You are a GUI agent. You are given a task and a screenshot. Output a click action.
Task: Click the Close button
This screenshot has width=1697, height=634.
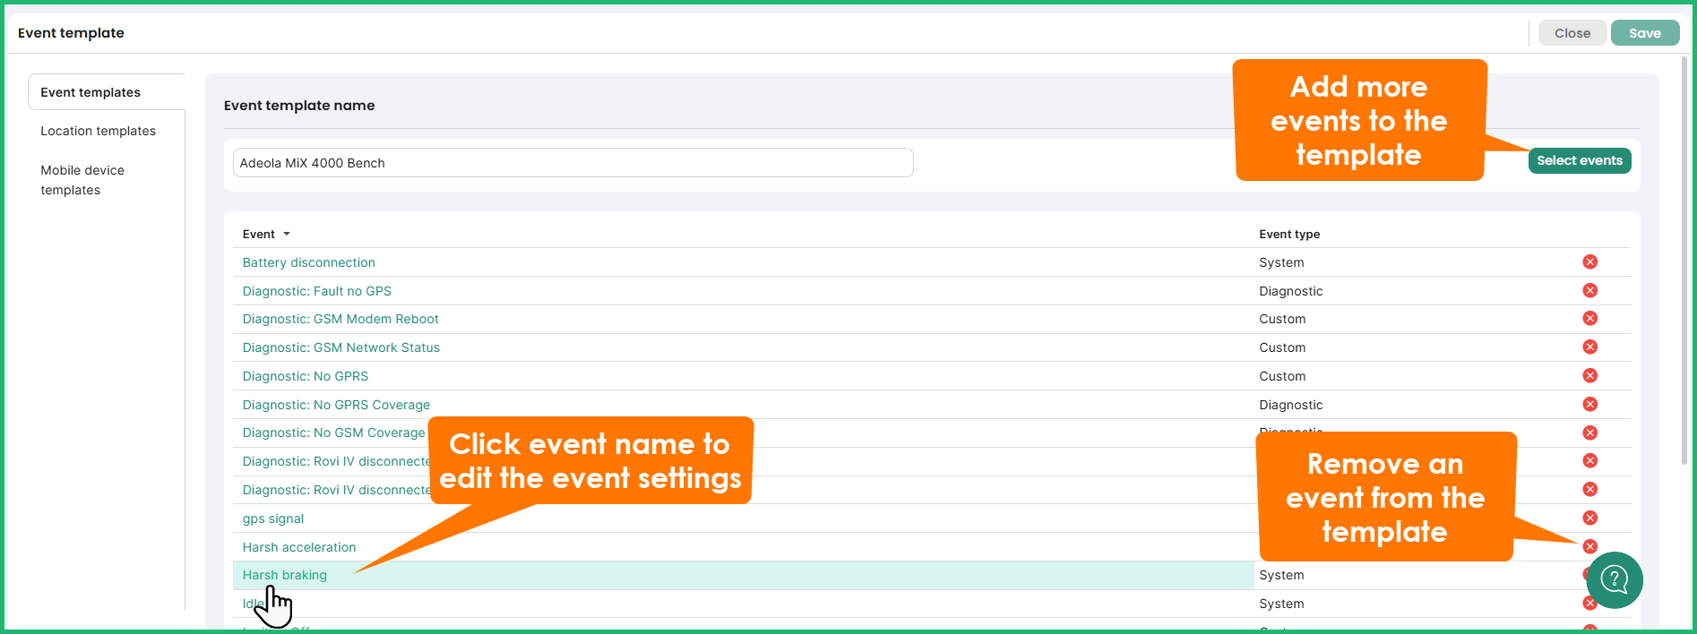pyautogui.click(x=1572, y=33)
